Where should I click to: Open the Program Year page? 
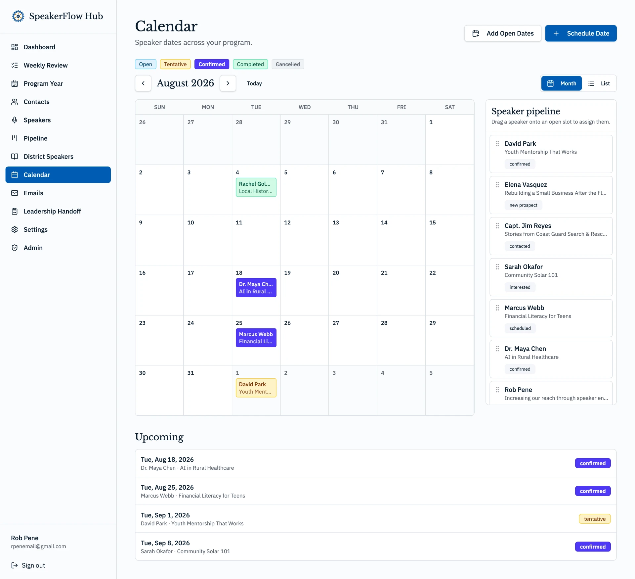[x=58, y=83]
